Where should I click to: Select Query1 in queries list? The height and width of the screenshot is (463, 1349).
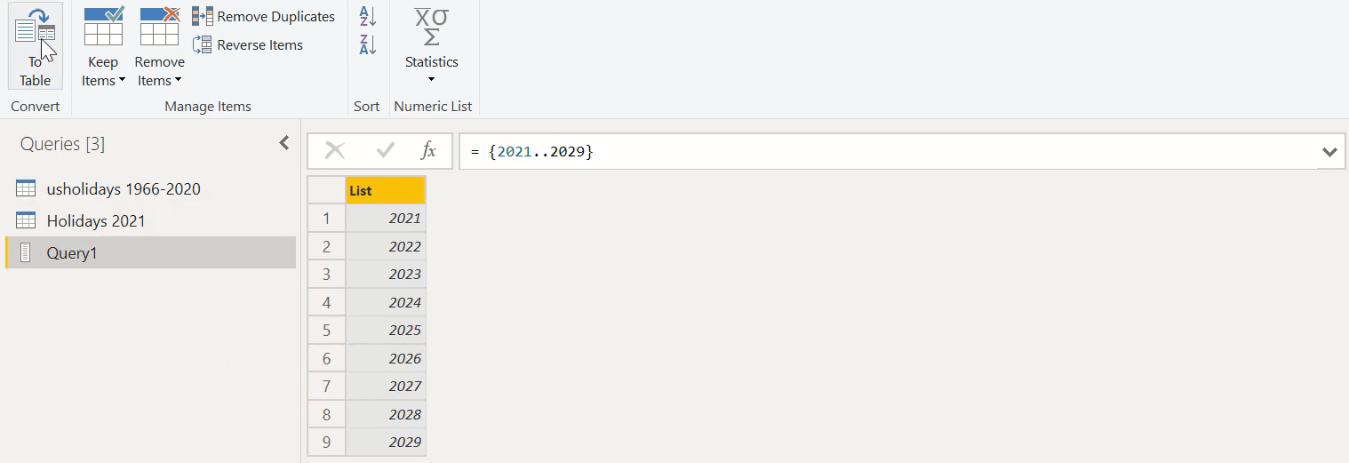[x=150, y=253]
